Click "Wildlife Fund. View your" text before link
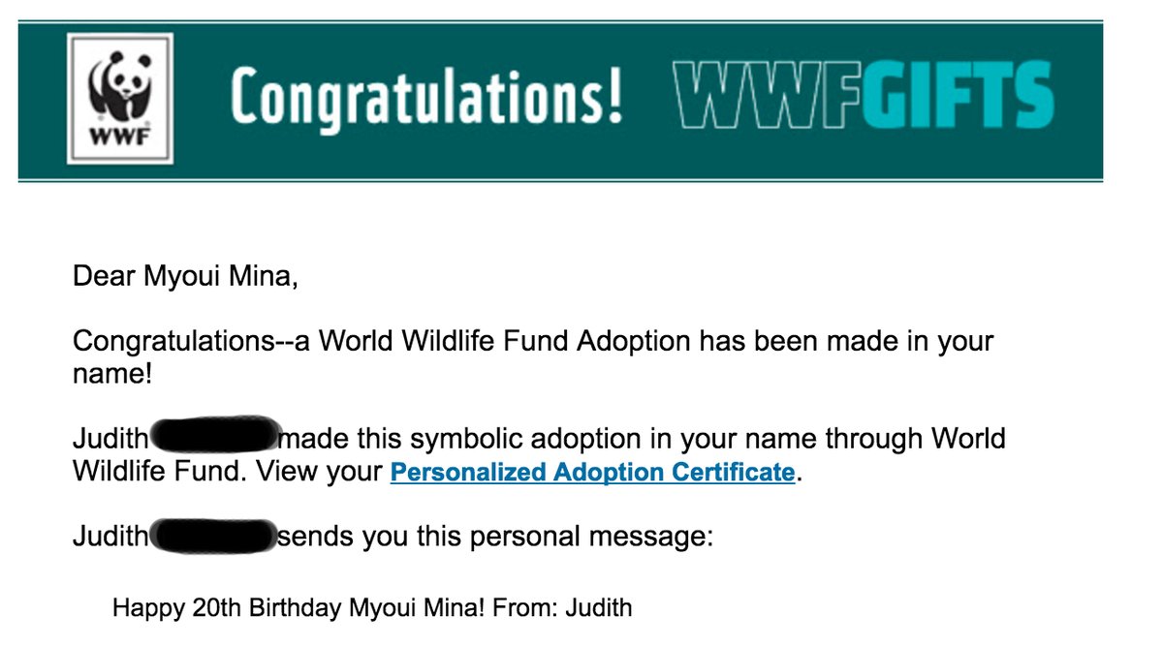 click(x=228, y=474)
